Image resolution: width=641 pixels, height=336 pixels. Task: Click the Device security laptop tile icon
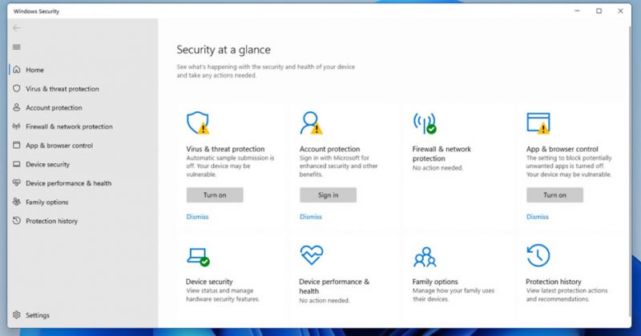click(198, 256)
